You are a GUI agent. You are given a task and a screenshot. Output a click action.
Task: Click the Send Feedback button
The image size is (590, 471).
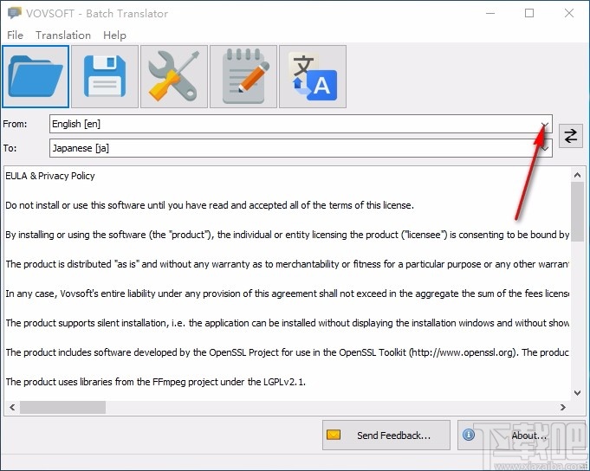386,435
